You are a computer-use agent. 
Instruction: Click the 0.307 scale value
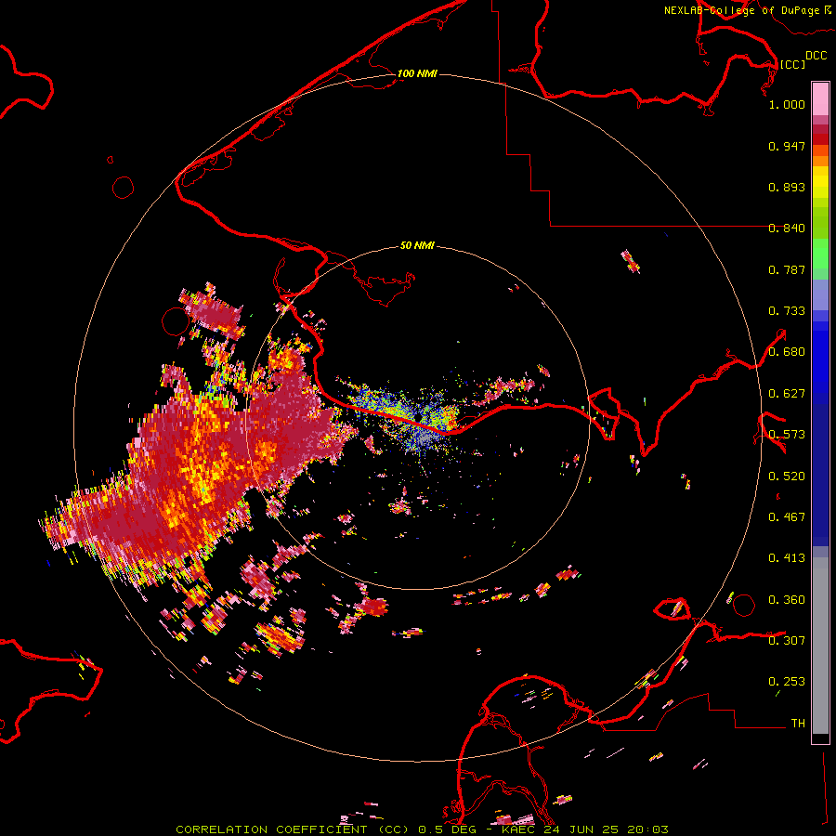(x=787, y=640)
